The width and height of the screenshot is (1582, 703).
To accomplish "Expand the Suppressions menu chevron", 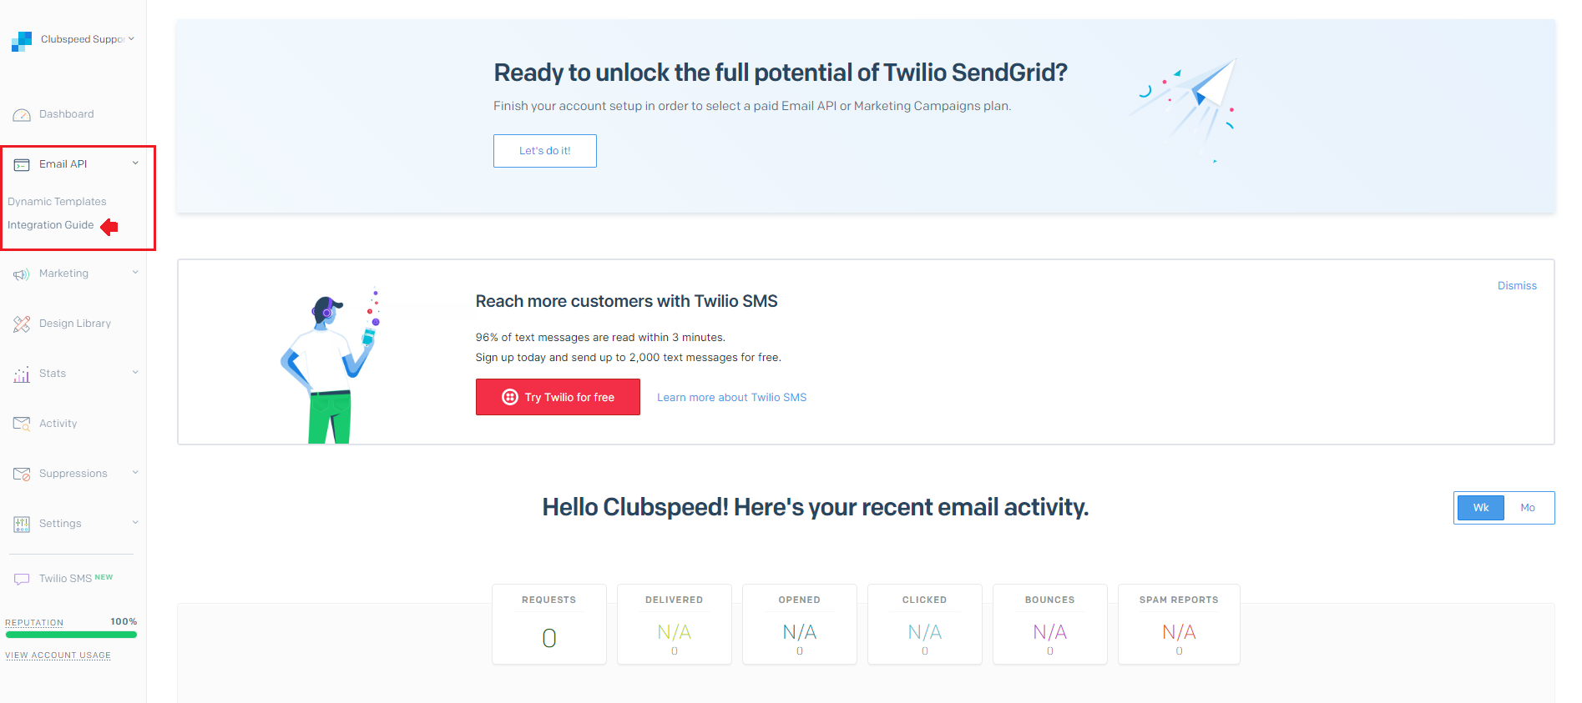I will coord(135,473).
